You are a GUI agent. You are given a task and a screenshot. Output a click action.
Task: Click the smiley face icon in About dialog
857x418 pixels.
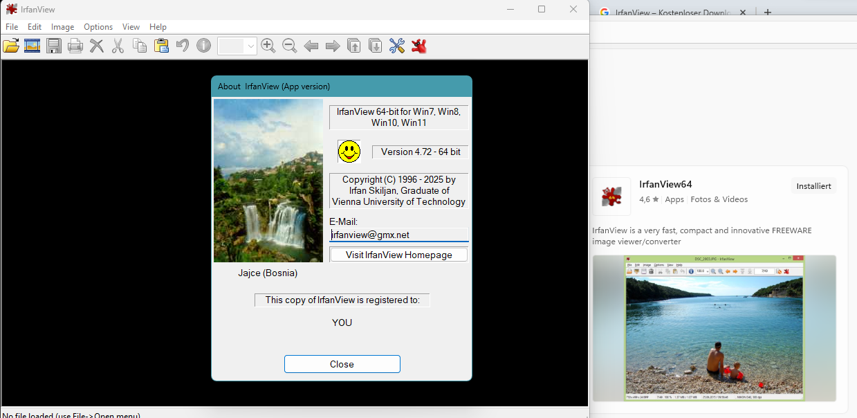click(x=349, y=151)
